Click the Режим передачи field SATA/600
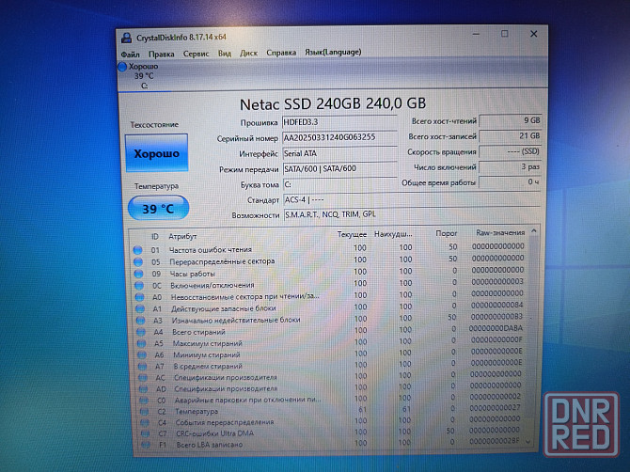Viewport: 630px width, 472px height. 339,168
